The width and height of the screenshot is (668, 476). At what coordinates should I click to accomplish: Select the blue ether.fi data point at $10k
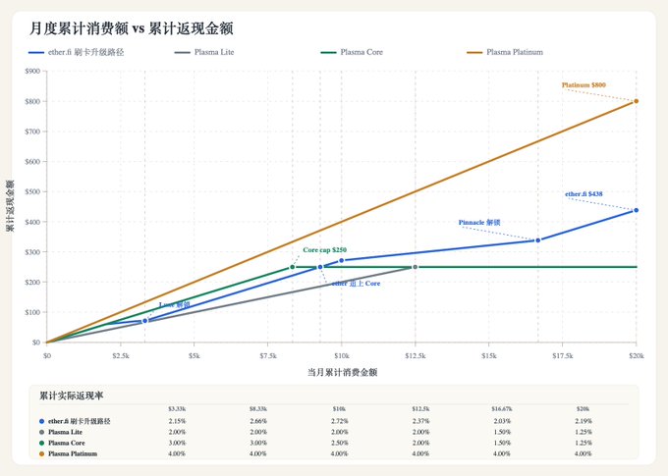[341, 260]
